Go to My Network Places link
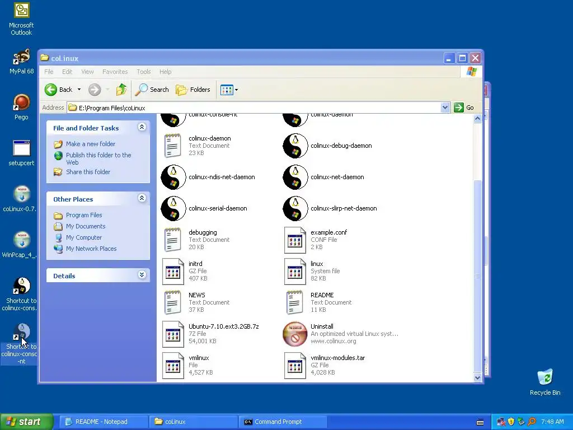The image size is (573, 430). click(91, 249)
